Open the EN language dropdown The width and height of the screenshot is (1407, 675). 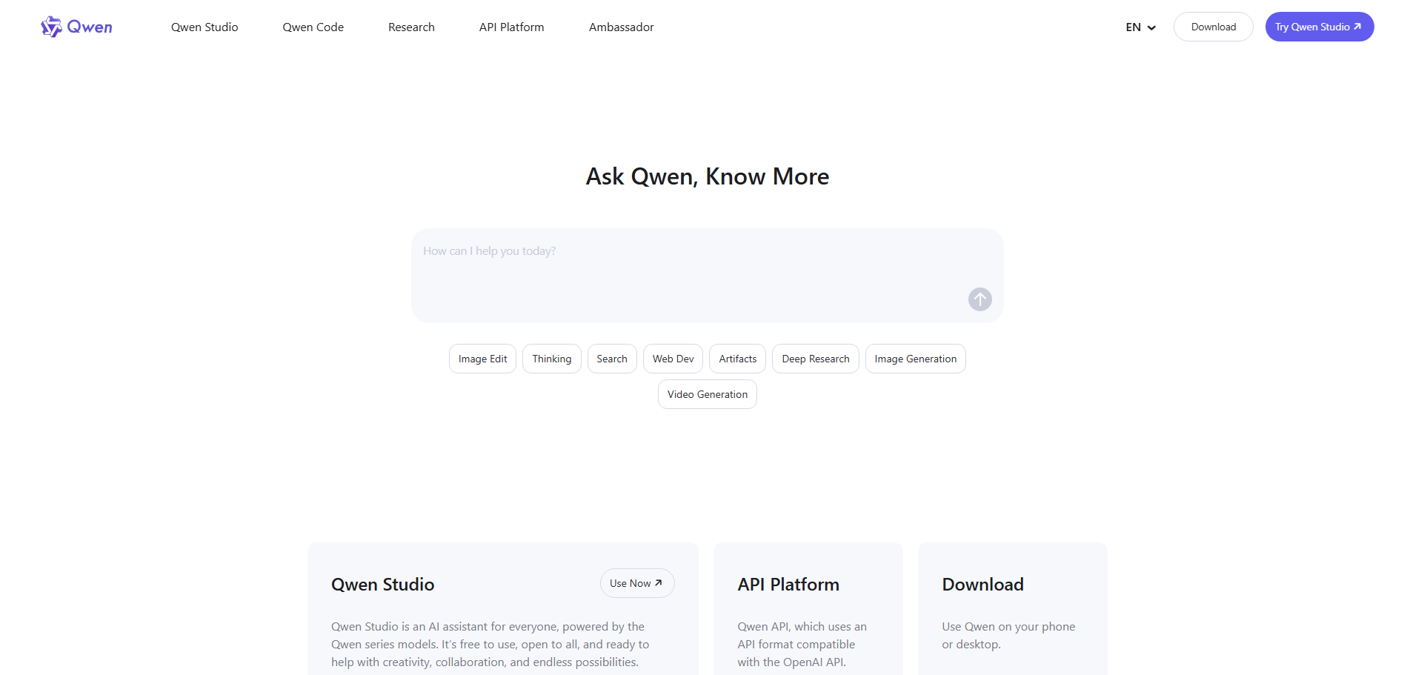tap(1140, 27)
